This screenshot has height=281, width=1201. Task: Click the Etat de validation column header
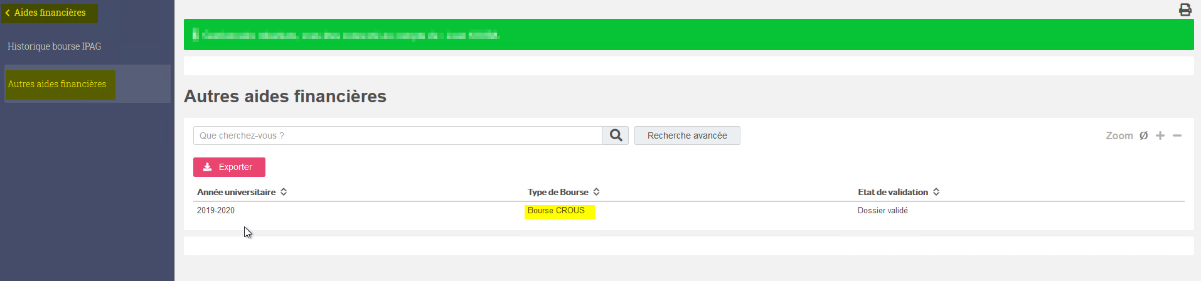[893, 192]
